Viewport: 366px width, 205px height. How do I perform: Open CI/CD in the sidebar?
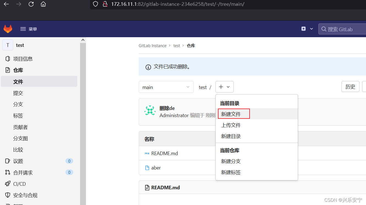coord(20,184)
